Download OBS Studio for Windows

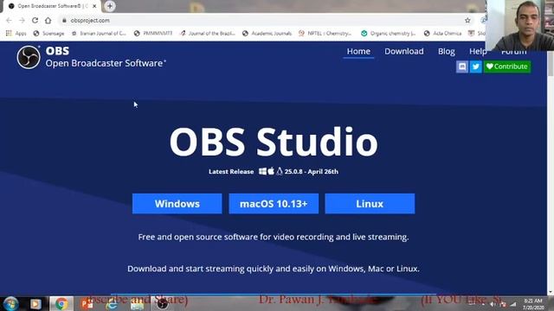(x=177, y=204)
